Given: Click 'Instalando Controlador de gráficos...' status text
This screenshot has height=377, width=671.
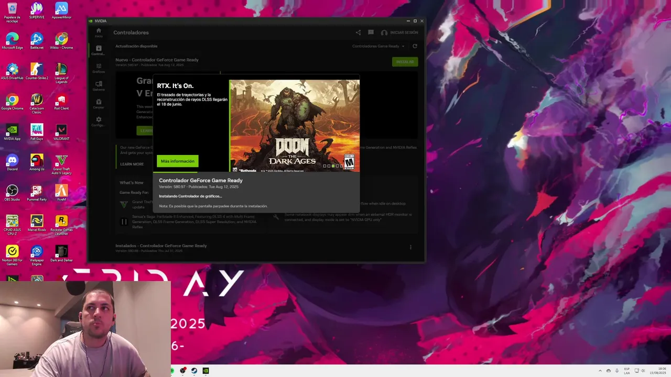Looking at the screenshot, I should (190, 196).
